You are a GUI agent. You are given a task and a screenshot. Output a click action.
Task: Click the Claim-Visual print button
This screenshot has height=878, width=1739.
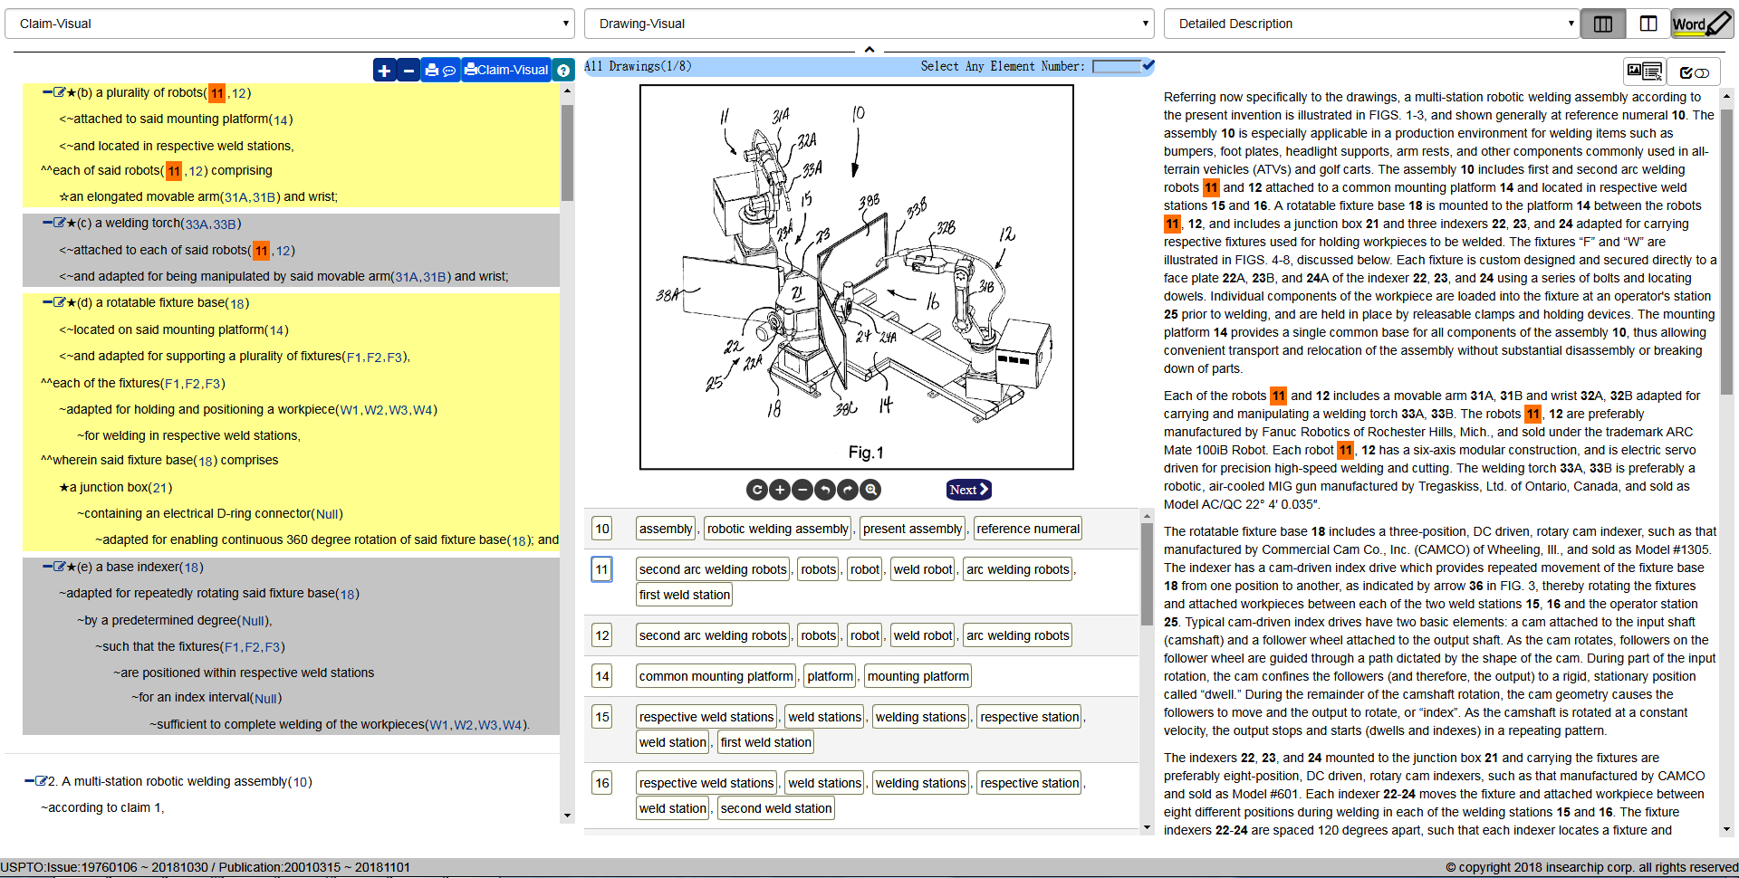click(506, 70)
